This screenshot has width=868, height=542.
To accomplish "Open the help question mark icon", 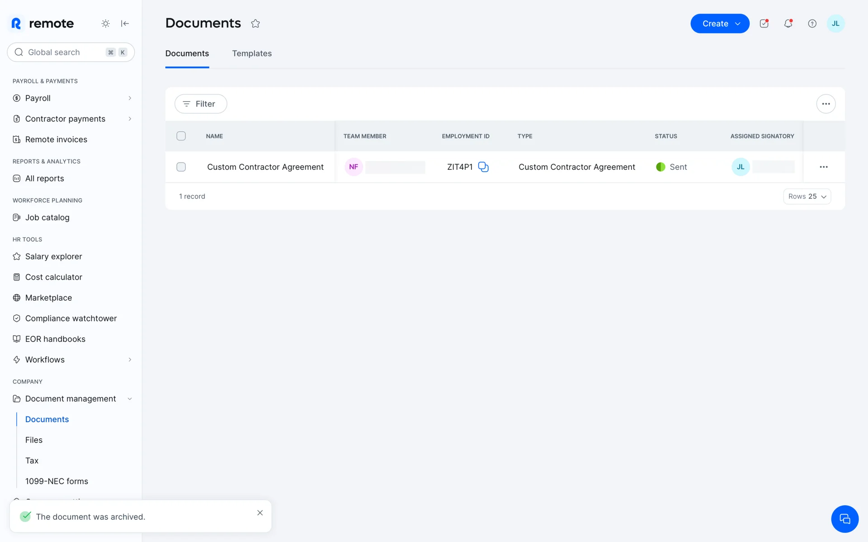I will tap(812, 23).
